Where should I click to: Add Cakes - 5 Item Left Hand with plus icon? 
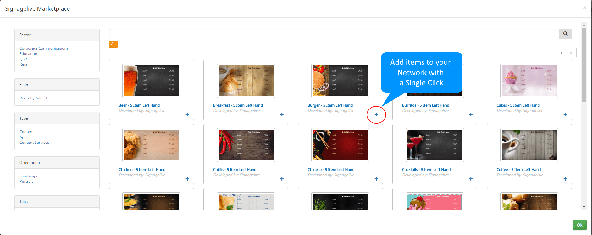565,115
